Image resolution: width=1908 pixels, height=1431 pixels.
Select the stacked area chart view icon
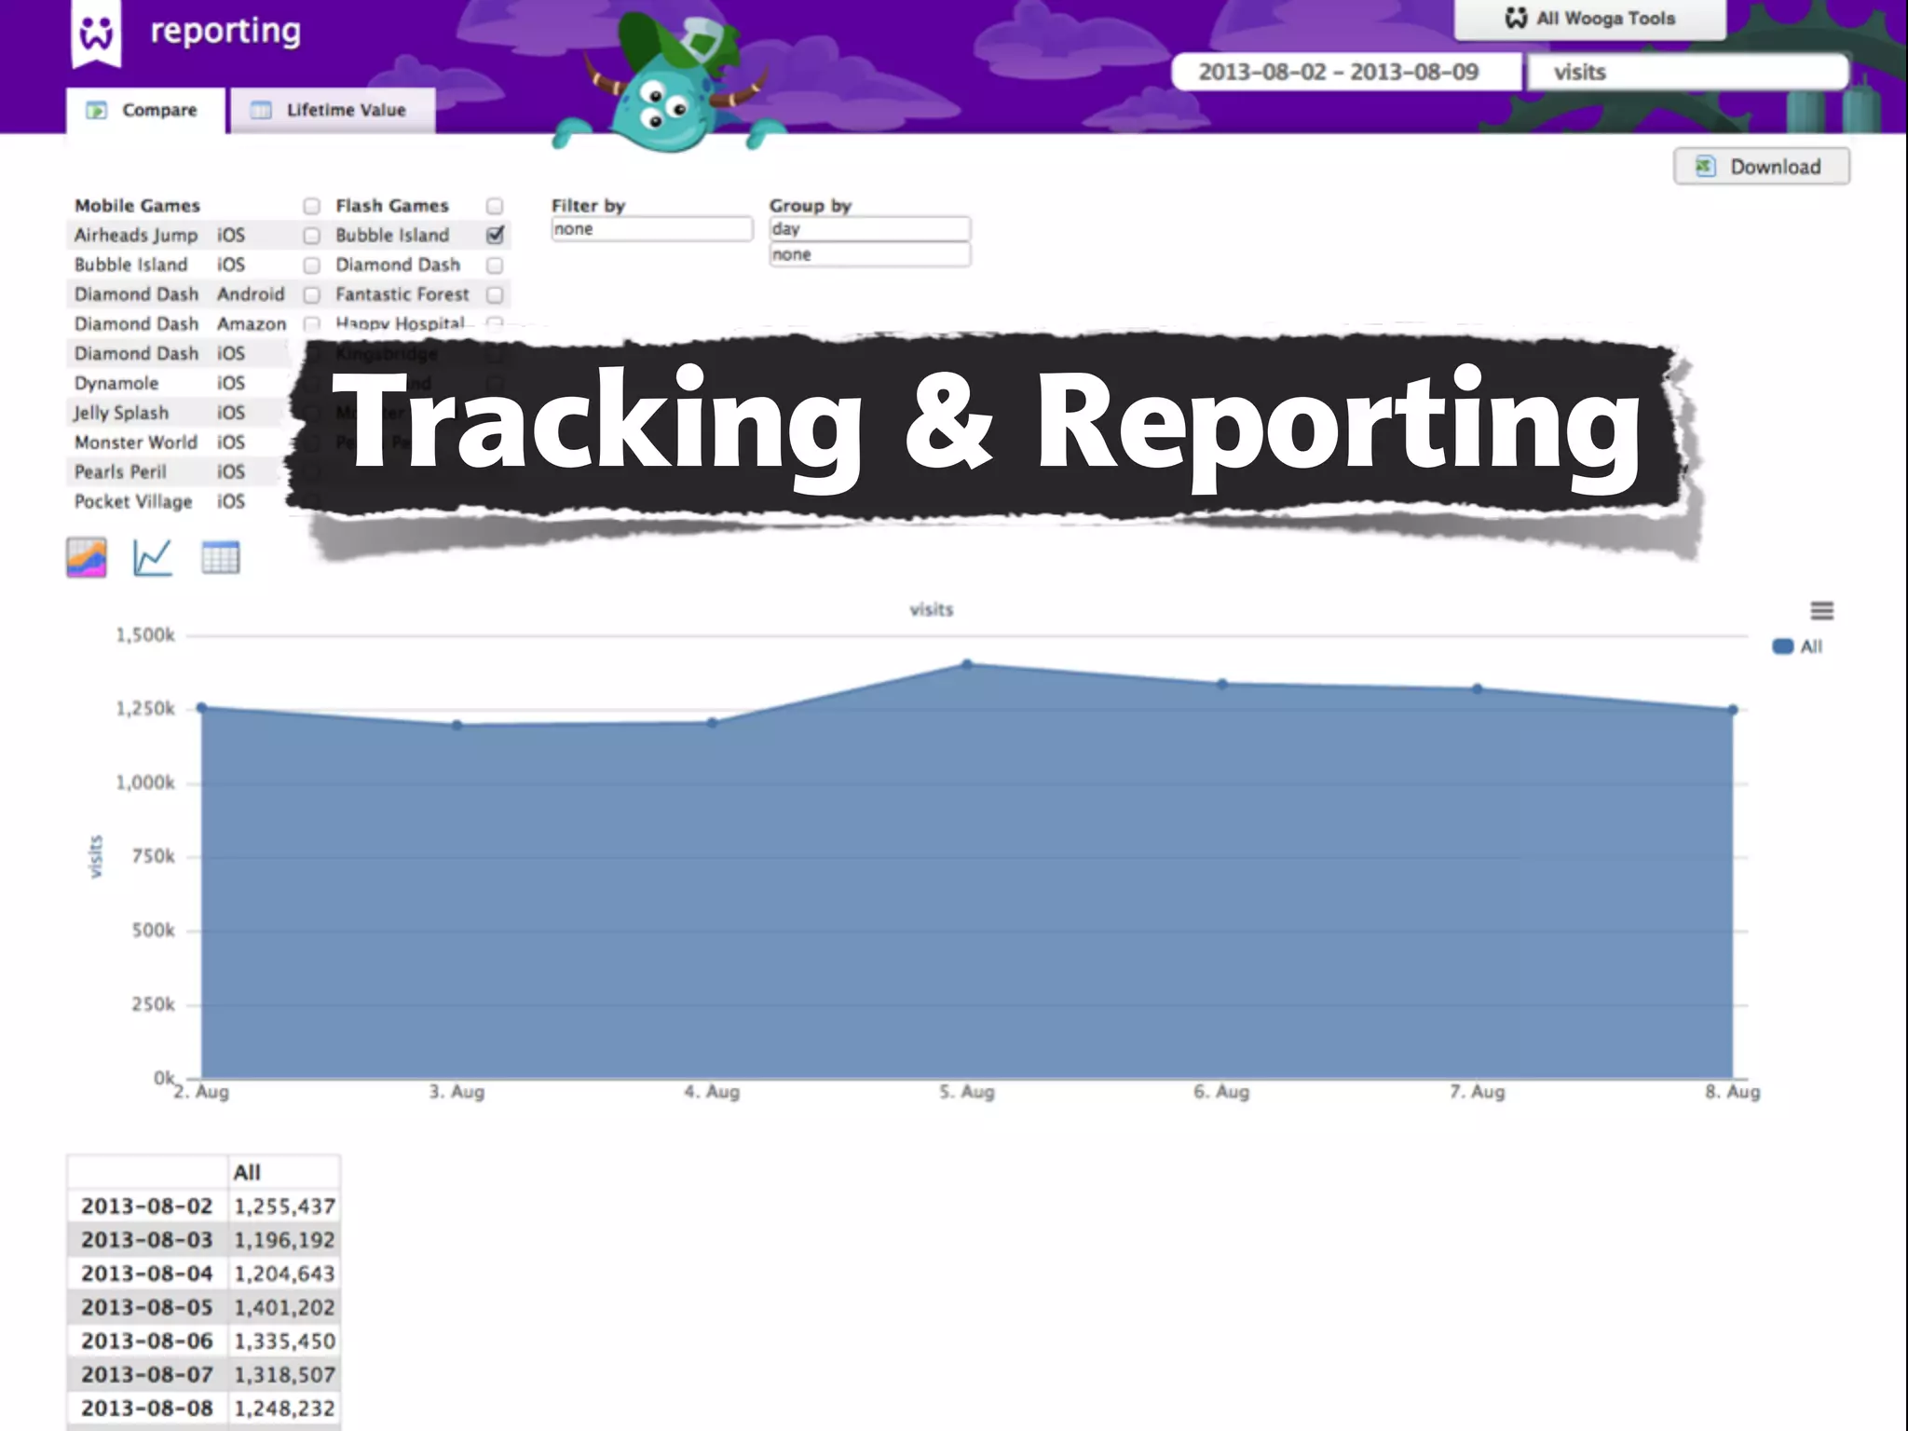[x=87, y=557]
